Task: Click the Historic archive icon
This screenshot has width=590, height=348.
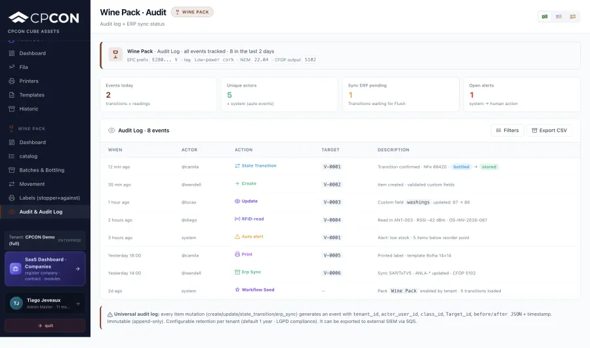Action: coord(12,109)
